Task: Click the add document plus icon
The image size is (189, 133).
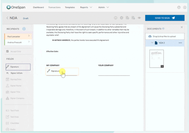Action: coord(163,28)
